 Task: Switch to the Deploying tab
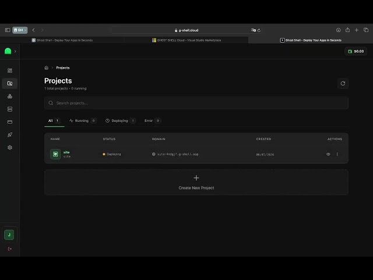pos(121,121)
